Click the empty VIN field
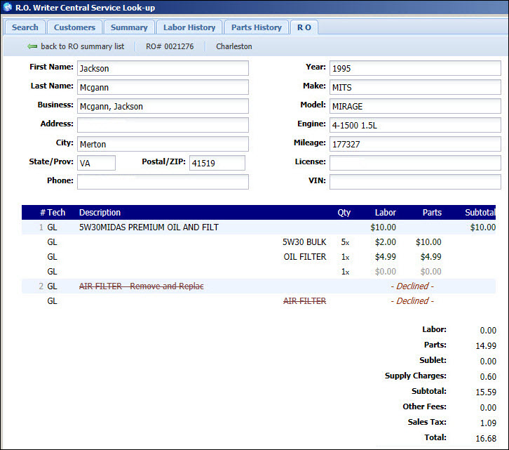509x450 pixels. point(415,182)
